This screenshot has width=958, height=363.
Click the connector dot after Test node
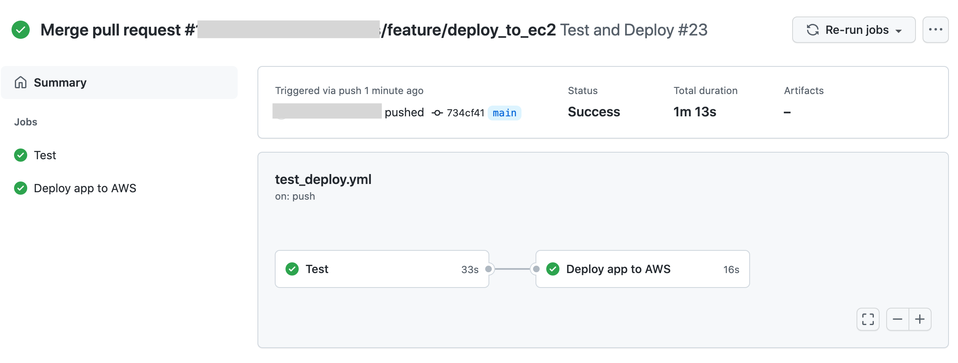(x=488, y=269)
